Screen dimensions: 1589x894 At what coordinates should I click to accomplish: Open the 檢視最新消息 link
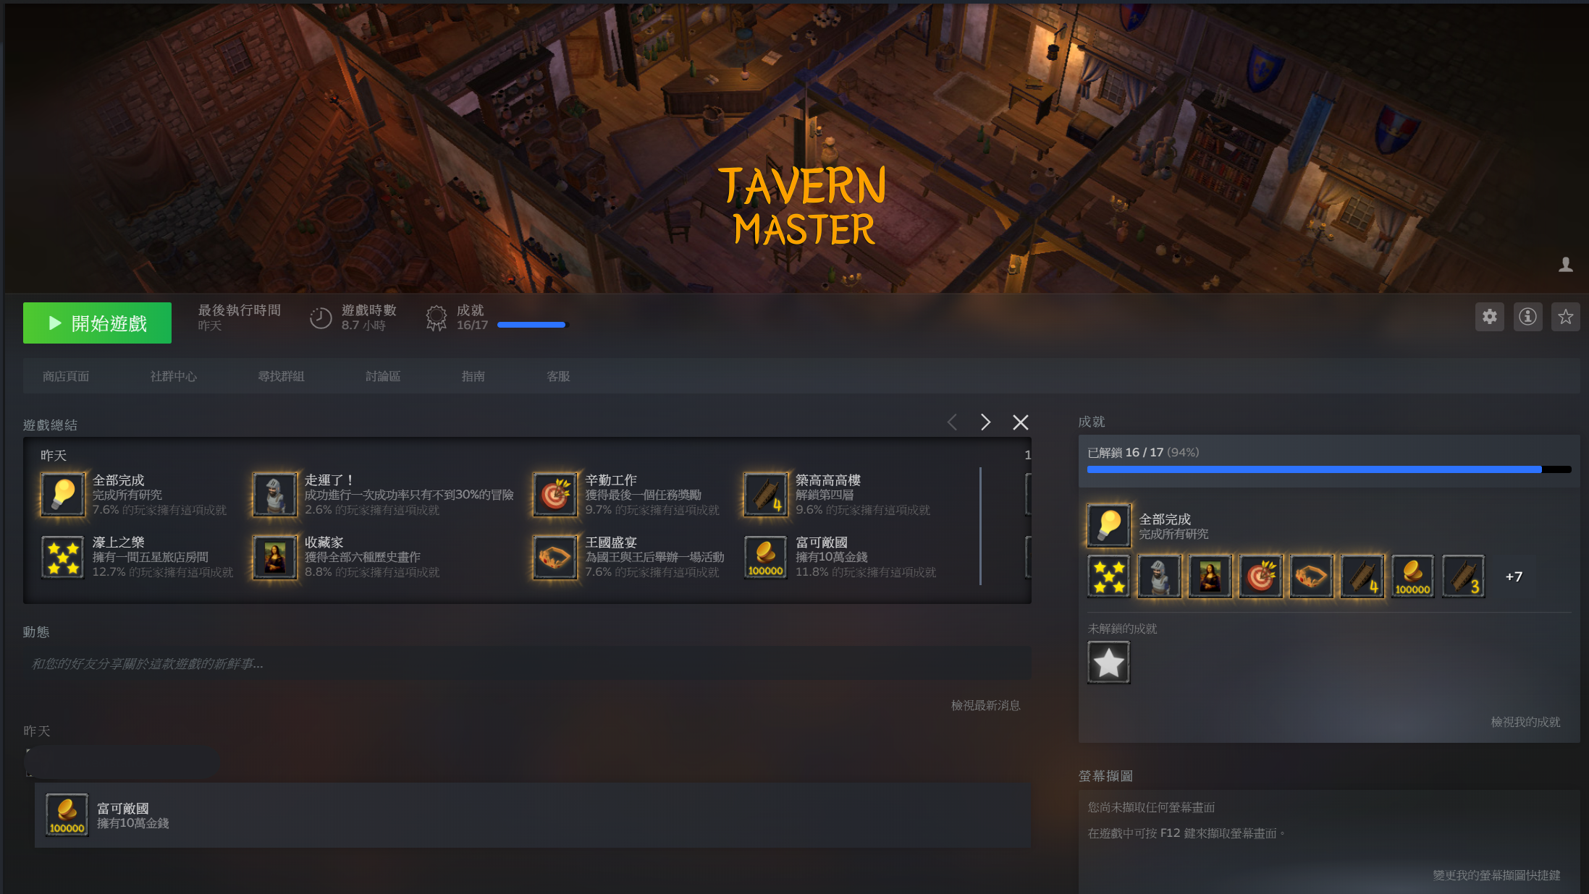986,705
